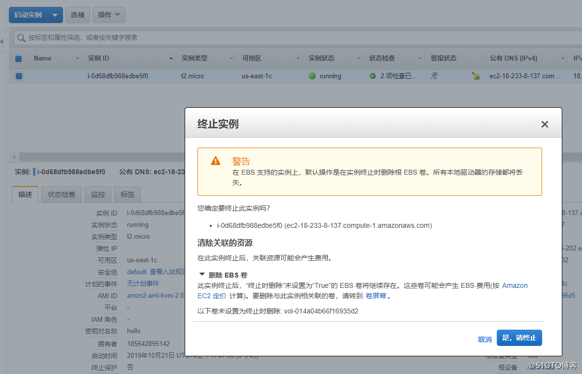The width and height of the screenshot is (582, 374).
Task: Click the 连接 button
Action: pyautogui.click(x=78, y=15)
